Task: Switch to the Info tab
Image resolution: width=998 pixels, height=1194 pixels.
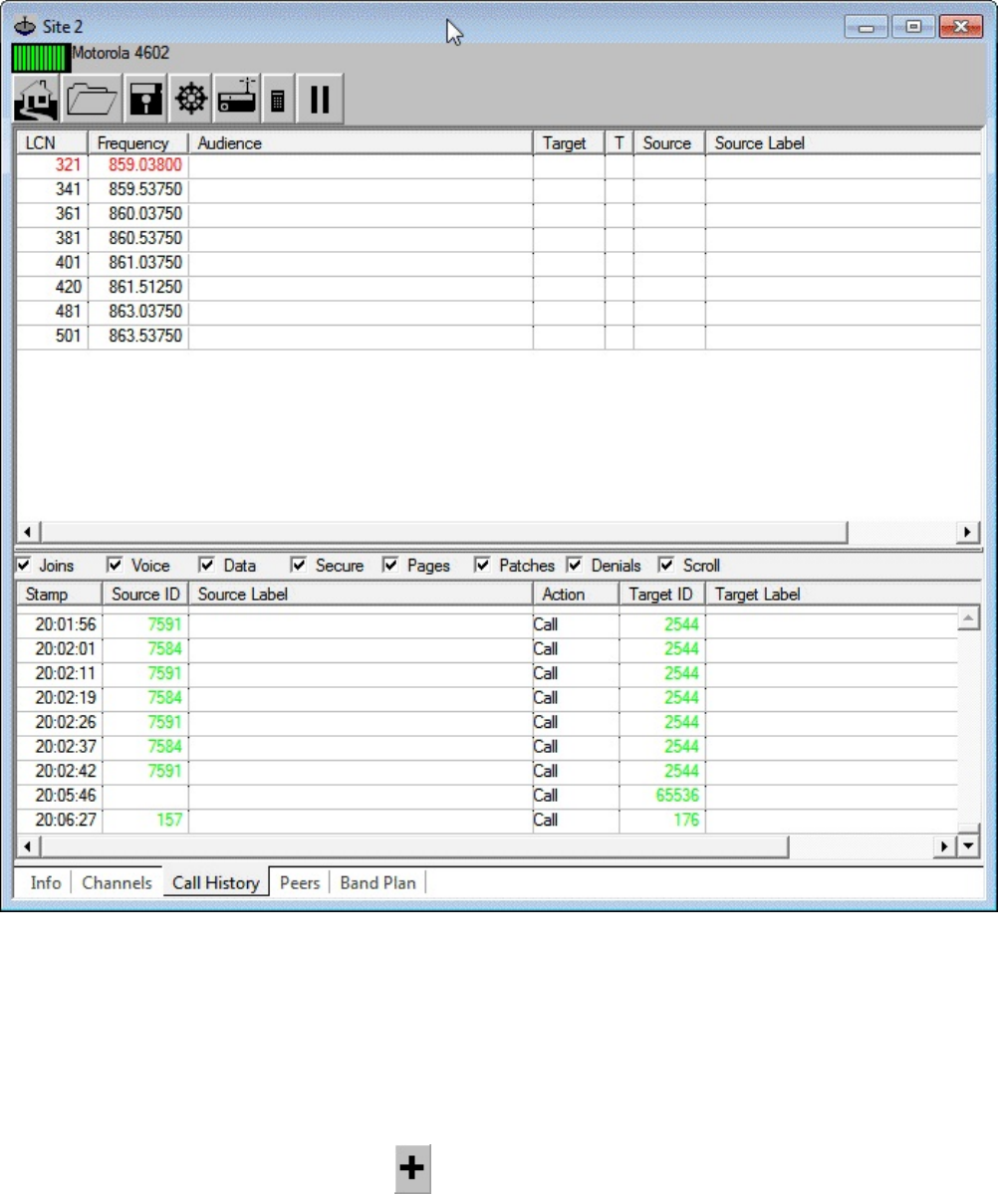Action: point(46,882)
